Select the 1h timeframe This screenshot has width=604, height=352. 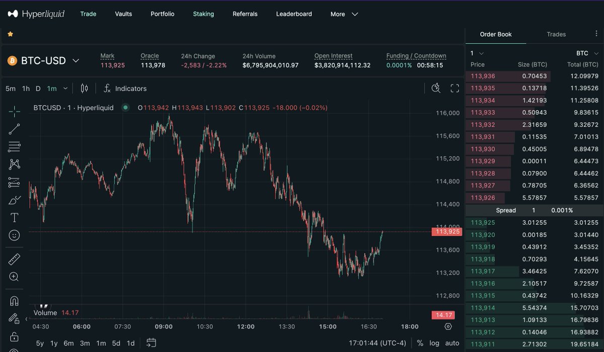pos(26,89)
